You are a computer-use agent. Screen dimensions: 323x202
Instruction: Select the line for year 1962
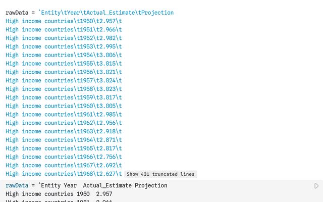(x=64, y=123)
